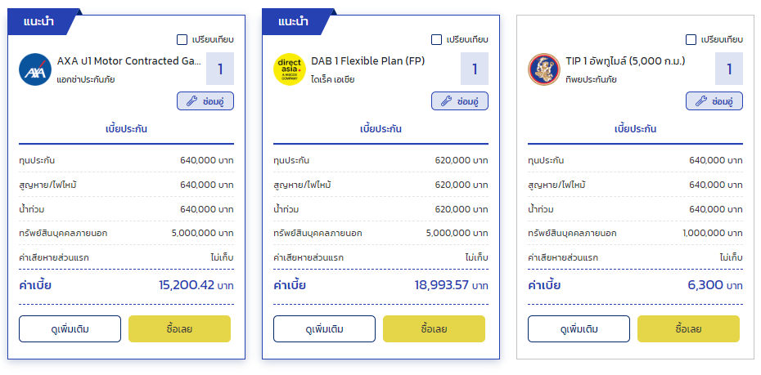Click the class 1 badge on AXA card
This screenshot has height=375, width=761.
[x=220, y=69]
